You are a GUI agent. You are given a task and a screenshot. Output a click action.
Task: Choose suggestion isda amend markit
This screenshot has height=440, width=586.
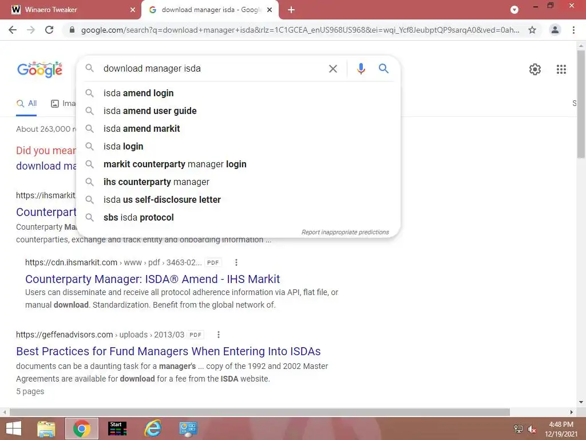[x=239, y=129]
